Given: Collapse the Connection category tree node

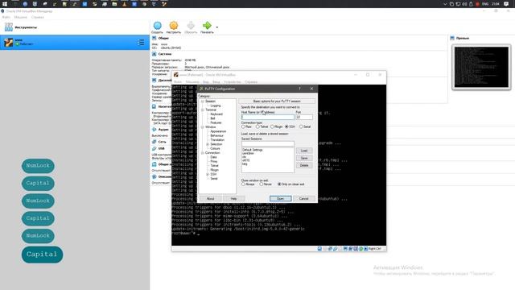Looking at the screenshot, I should (x=202, y=153).
